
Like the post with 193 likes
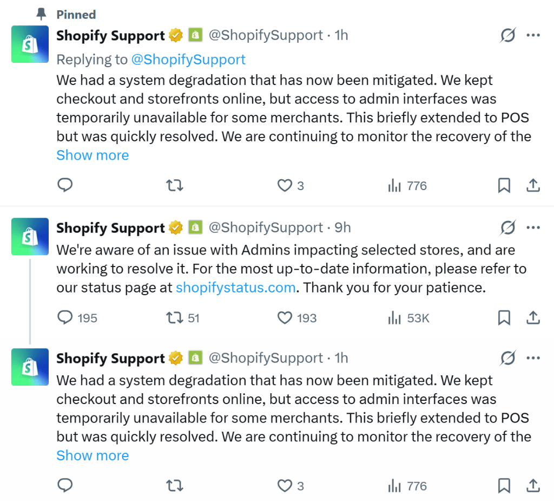click(285, 318)
